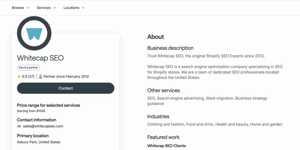Image resolution: width=300 pixels, height=150 pixels.
Task: Click the Featured work heading
Action: click(x=163, y=137)
